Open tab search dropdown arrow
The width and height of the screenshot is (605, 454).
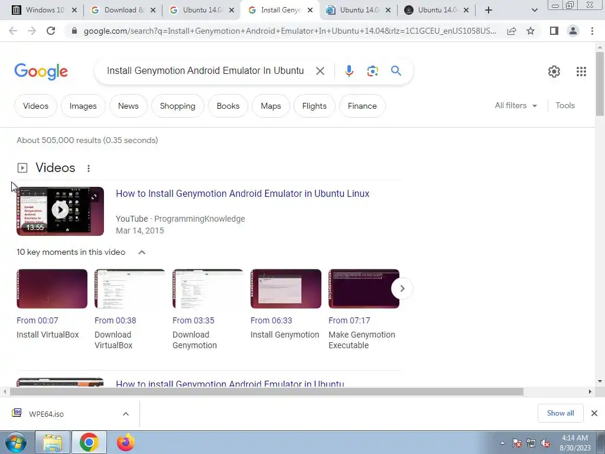534,10
